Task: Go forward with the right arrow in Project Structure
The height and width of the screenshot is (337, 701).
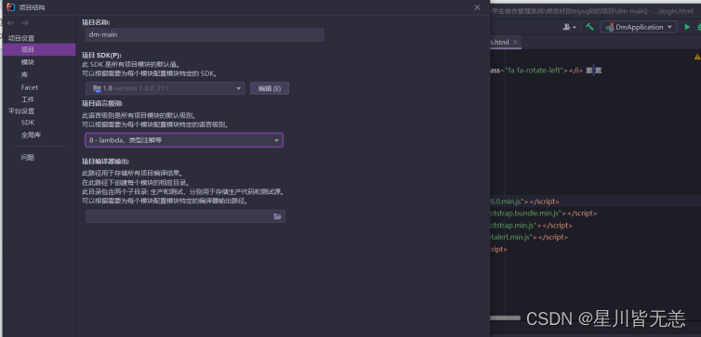Action: pos(25,23)
